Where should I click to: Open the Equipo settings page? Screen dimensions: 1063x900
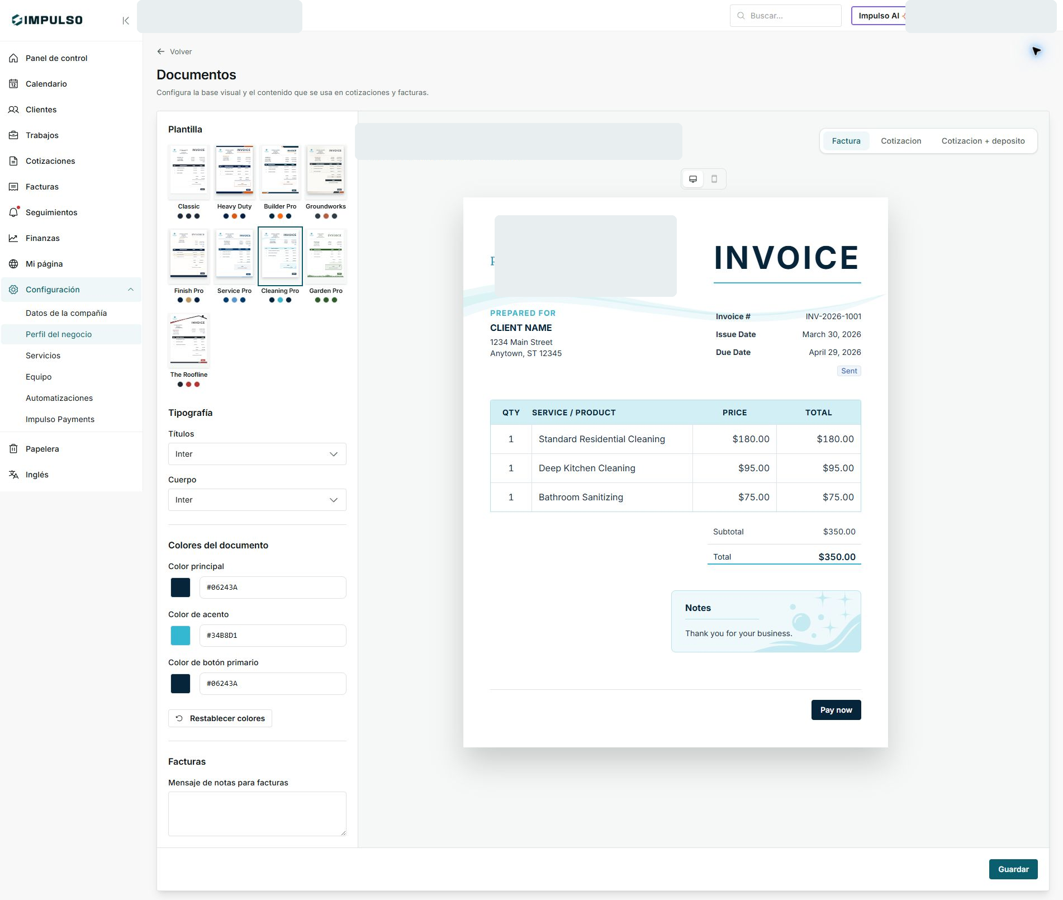point(71,377)
